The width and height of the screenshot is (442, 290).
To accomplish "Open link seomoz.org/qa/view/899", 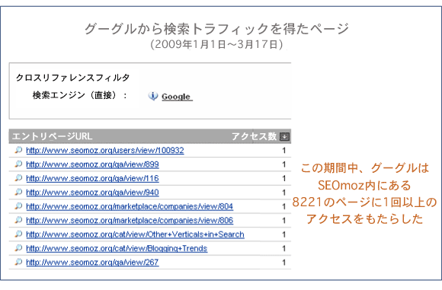I will point(92,164).
